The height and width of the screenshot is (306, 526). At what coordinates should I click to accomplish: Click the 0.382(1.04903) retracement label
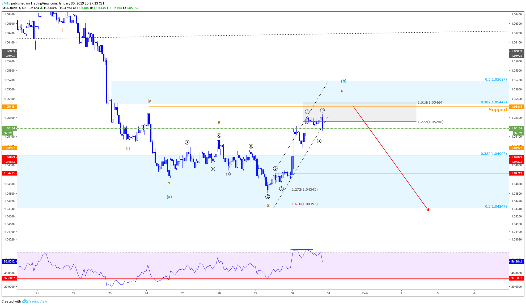tap(494, 154)
